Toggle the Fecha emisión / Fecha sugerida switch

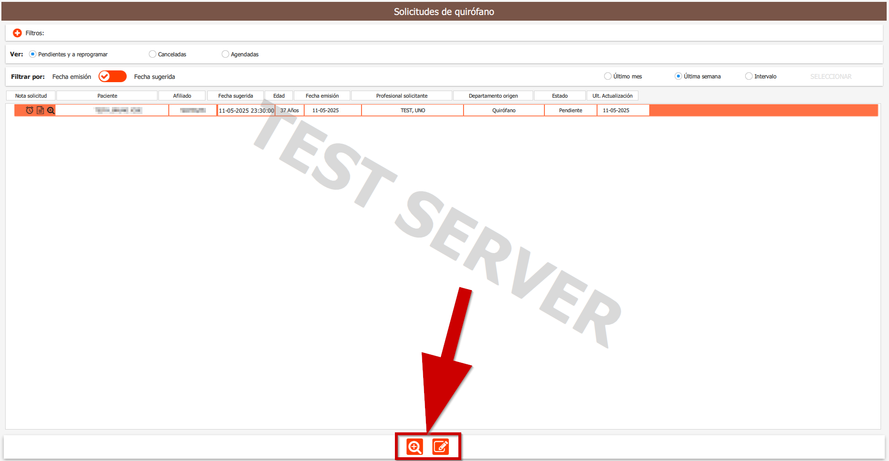point(112,77)
